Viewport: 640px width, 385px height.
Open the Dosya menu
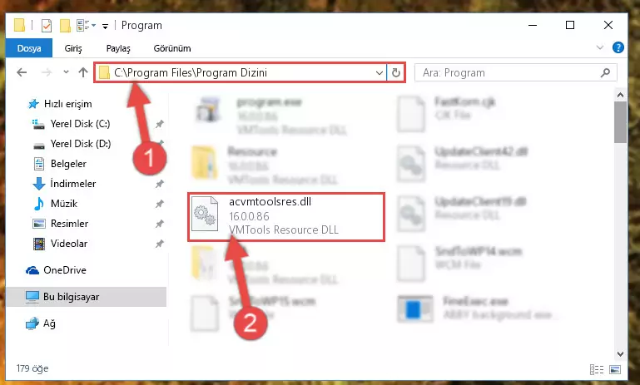coord(29,48)
